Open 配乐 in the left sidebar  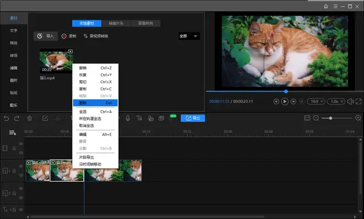(14, 105)
